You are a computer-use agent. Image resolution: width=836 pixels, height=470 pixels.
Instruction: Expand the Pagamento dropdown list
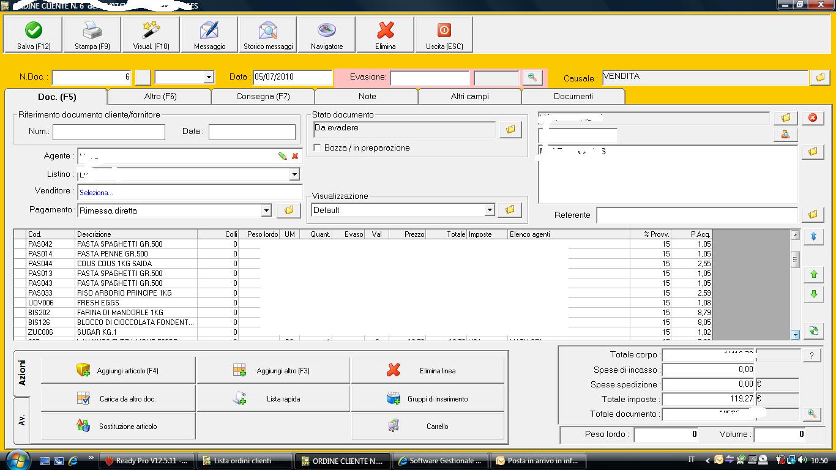[x=266, y=211]
